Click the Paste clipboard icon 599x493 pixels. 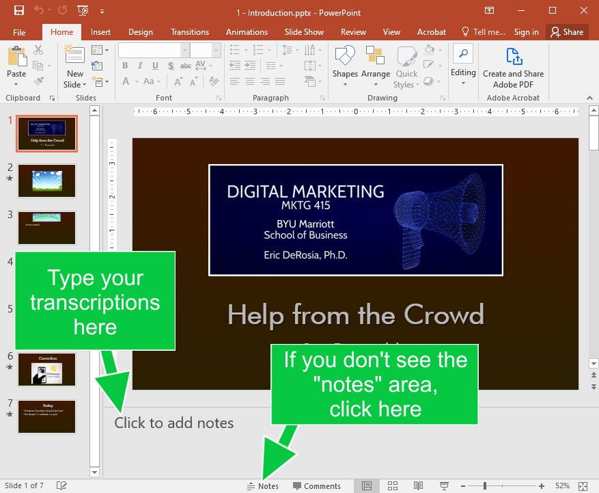click(x=16, y=56)
